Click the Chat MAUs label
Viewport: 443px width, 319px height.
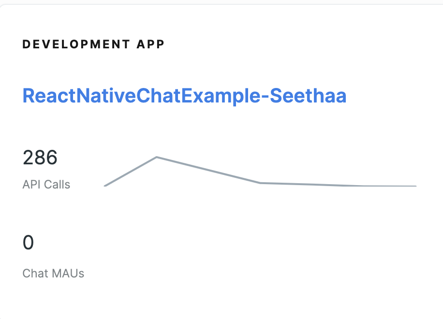pyautogui.click(x=53, y=273)
